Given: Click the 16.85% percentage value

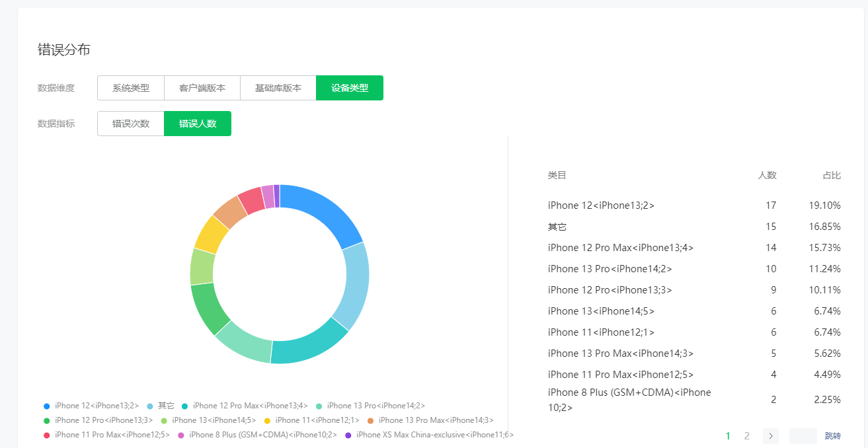Looking at the screenshot, I should 825,227.
